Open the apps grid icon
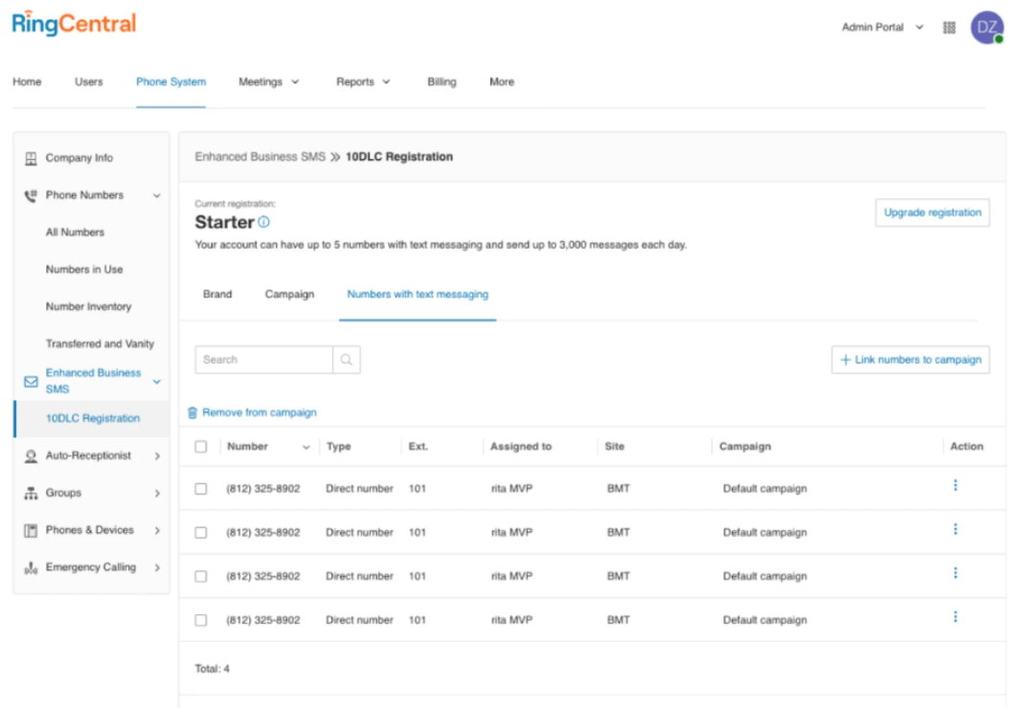 [x=949, y=28]
